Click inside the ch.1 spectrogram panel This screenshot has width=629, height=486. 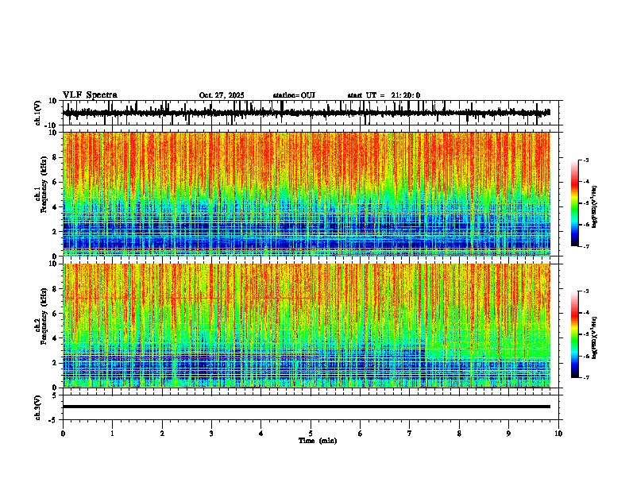pyautogui.click(x=307, y=194)
